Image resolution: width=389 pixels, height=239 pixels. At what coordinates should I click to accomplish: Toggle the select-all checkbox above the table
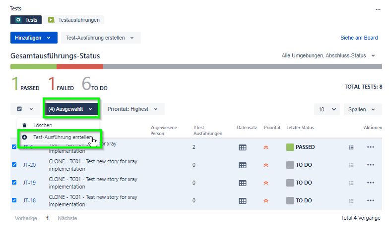click(19, 109)
